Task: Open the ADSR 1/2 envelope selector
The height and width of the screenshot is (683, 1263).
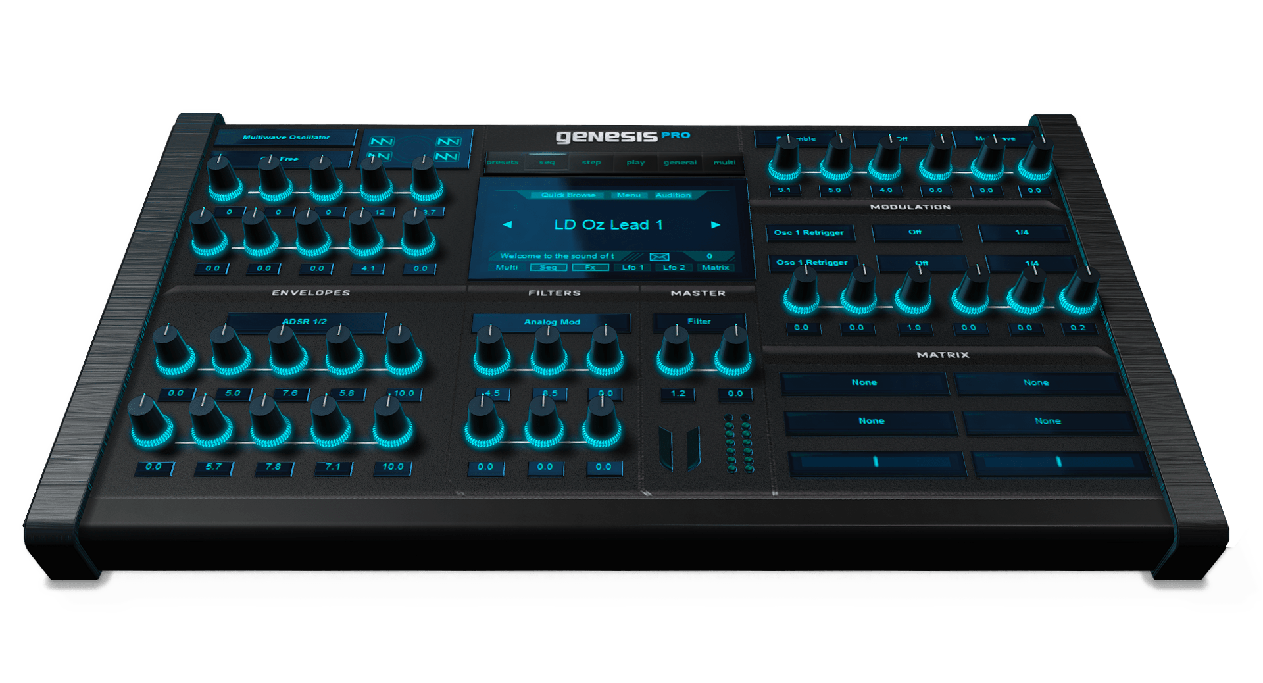Action: pos(305,322)
